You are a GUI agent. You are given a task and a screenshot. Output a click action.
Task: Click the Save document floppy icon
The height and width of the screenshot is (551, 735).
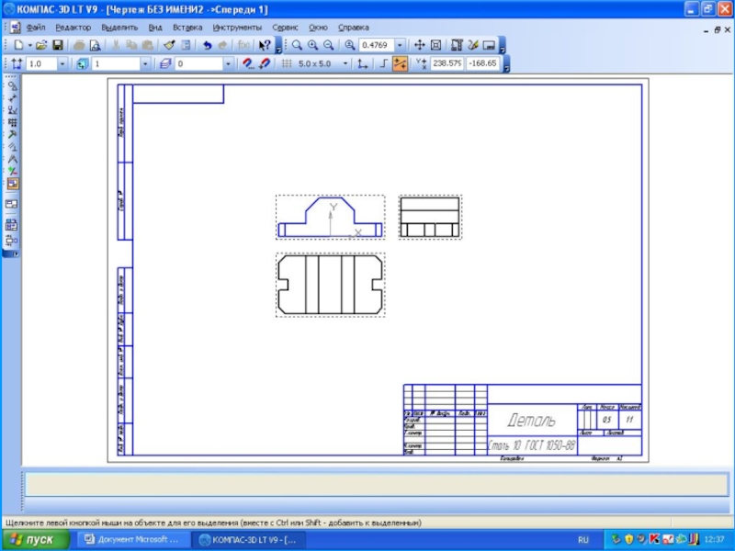click(57, 45)
